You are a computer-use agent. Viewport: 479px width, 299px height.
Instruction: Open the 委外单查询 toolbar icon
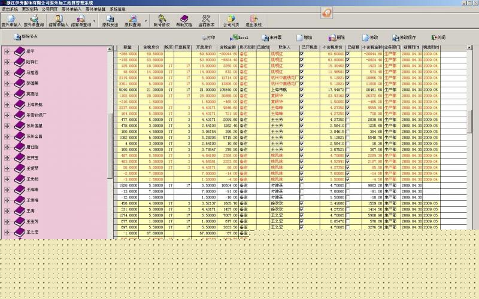tap(34, 21)
